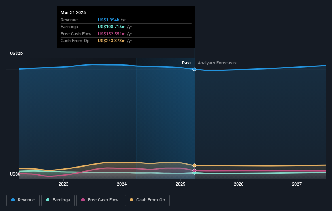This screenshot has height=211, width=332.
Task: Select the 2026 x-axis label
Action: 239,184
